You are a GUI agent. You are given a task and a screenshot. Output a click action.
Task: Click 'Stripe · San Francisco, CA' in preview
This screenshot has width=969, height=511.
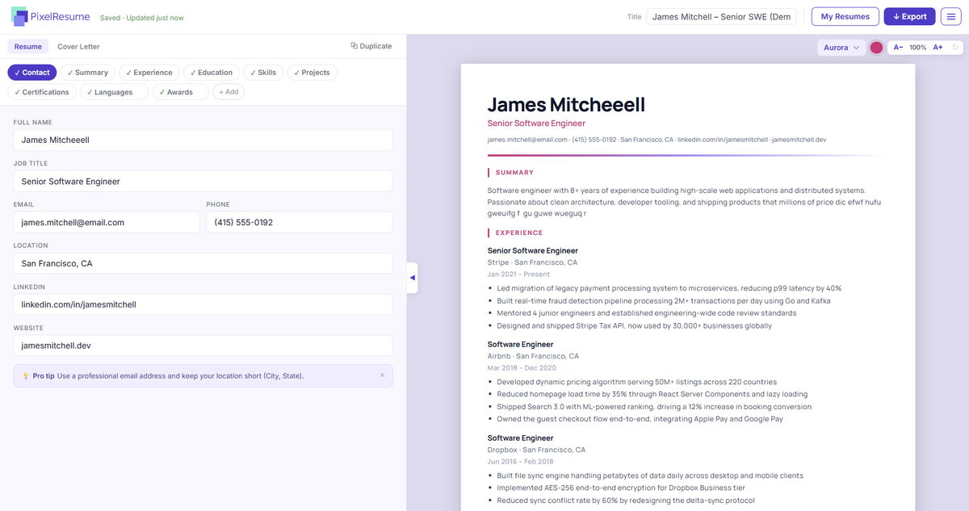coord(532,262)
